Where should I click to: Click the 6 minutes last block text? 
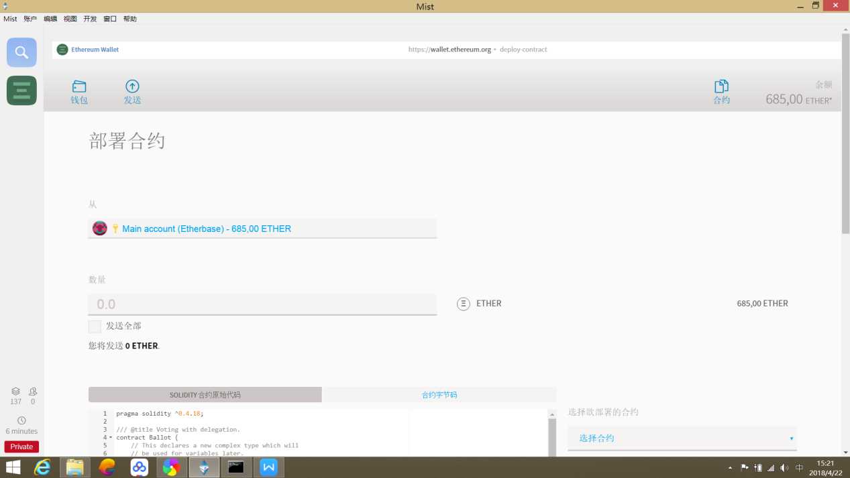[x=21, y=431]
